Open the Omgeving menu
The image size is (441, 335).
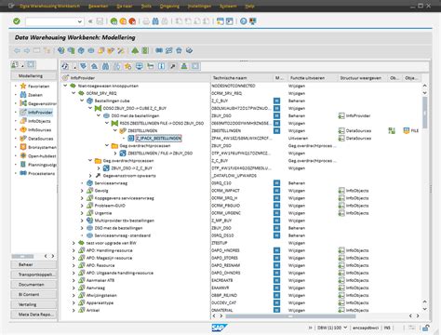[x=169, y=6]
